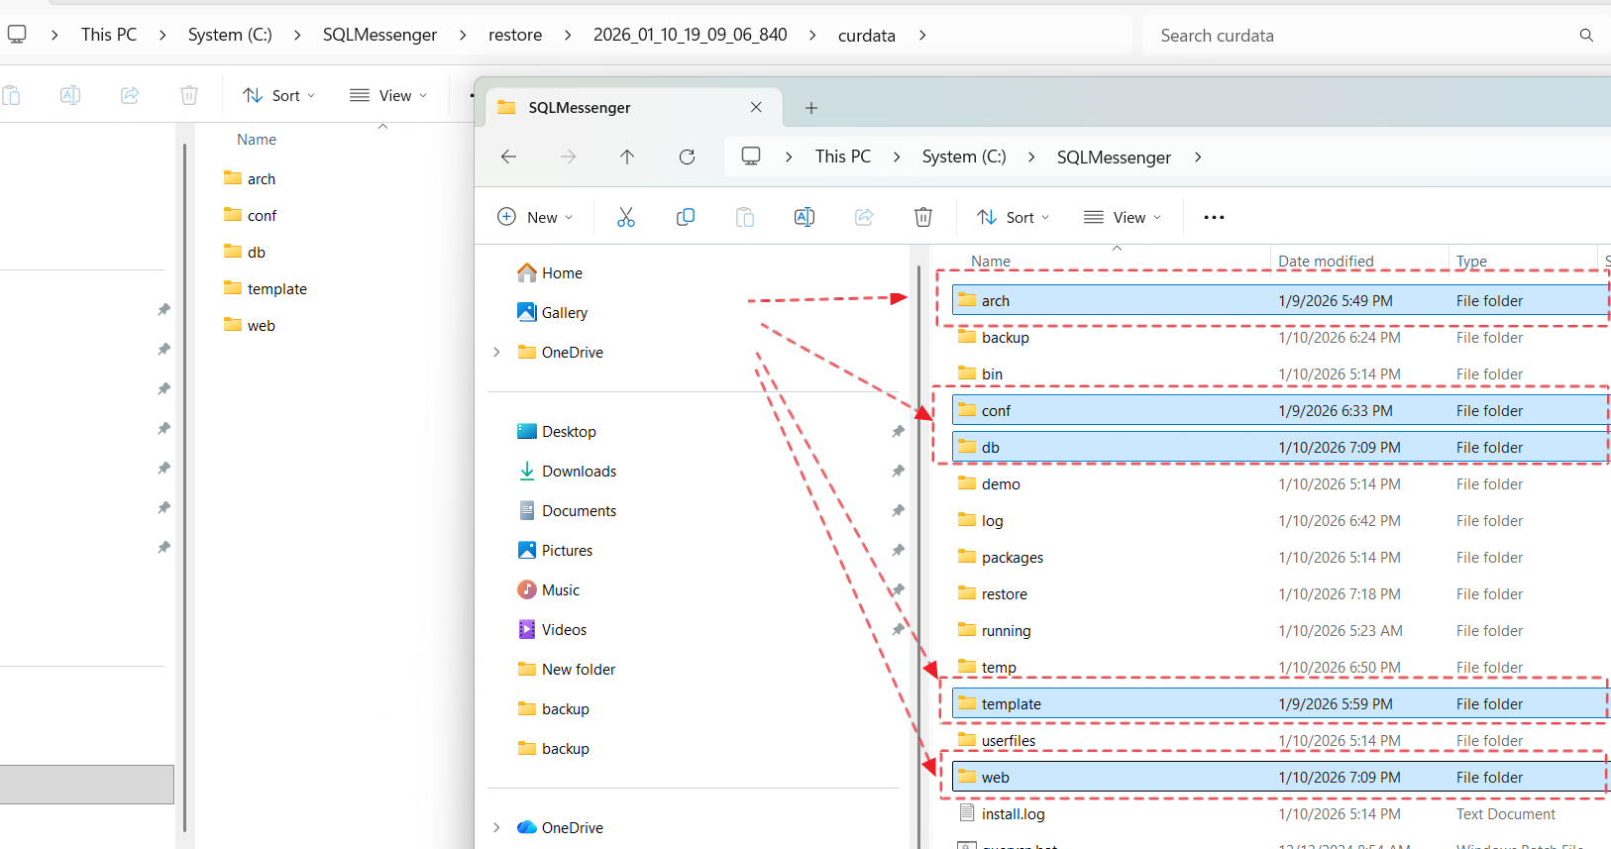The image size is (1611, 849).
Task: Close the SQLMessenger tab
Action: click(756, 107)
